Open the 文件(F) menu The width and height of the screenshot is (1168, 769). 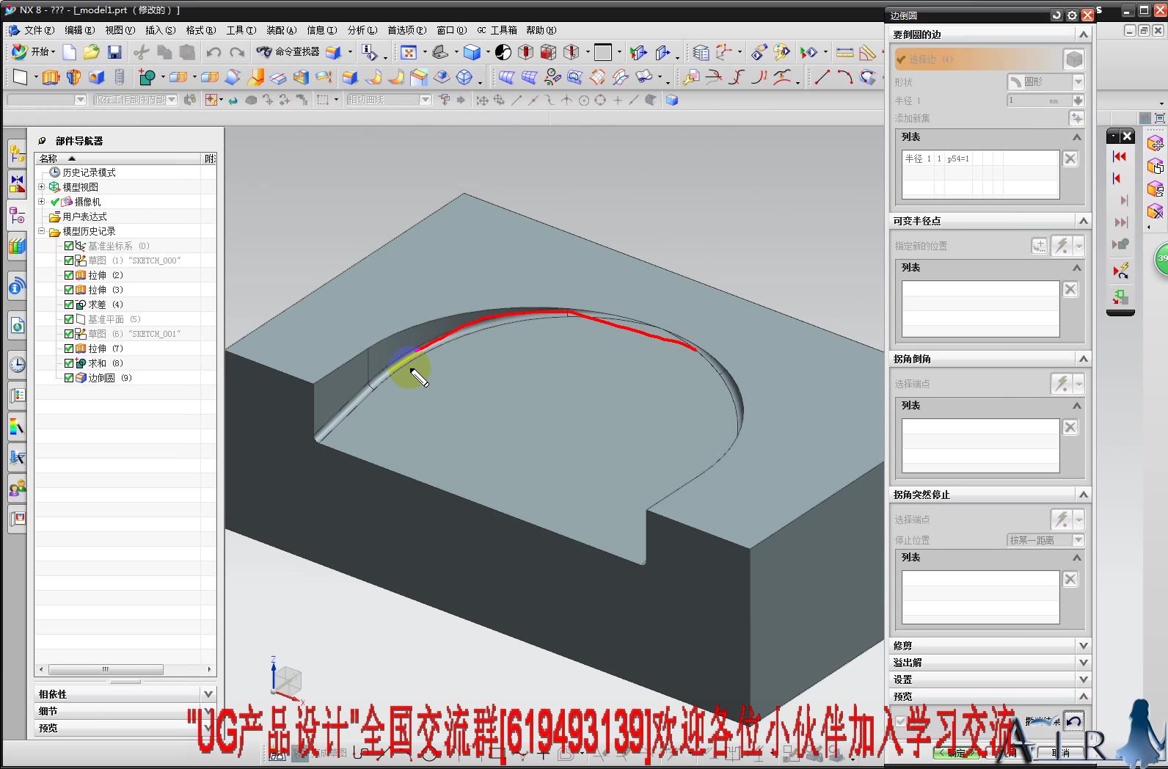(x=39, y=30)
